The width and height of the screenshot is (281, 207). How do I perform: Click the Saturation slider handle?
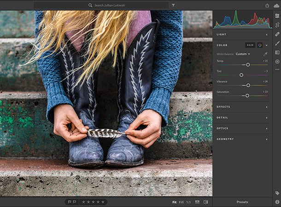pyautogui.click(x=247, y=96)
